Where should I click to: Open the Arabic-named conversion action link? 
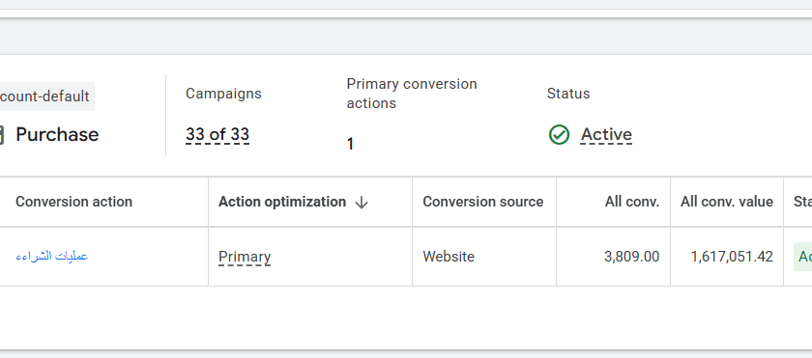coord(52,257)
